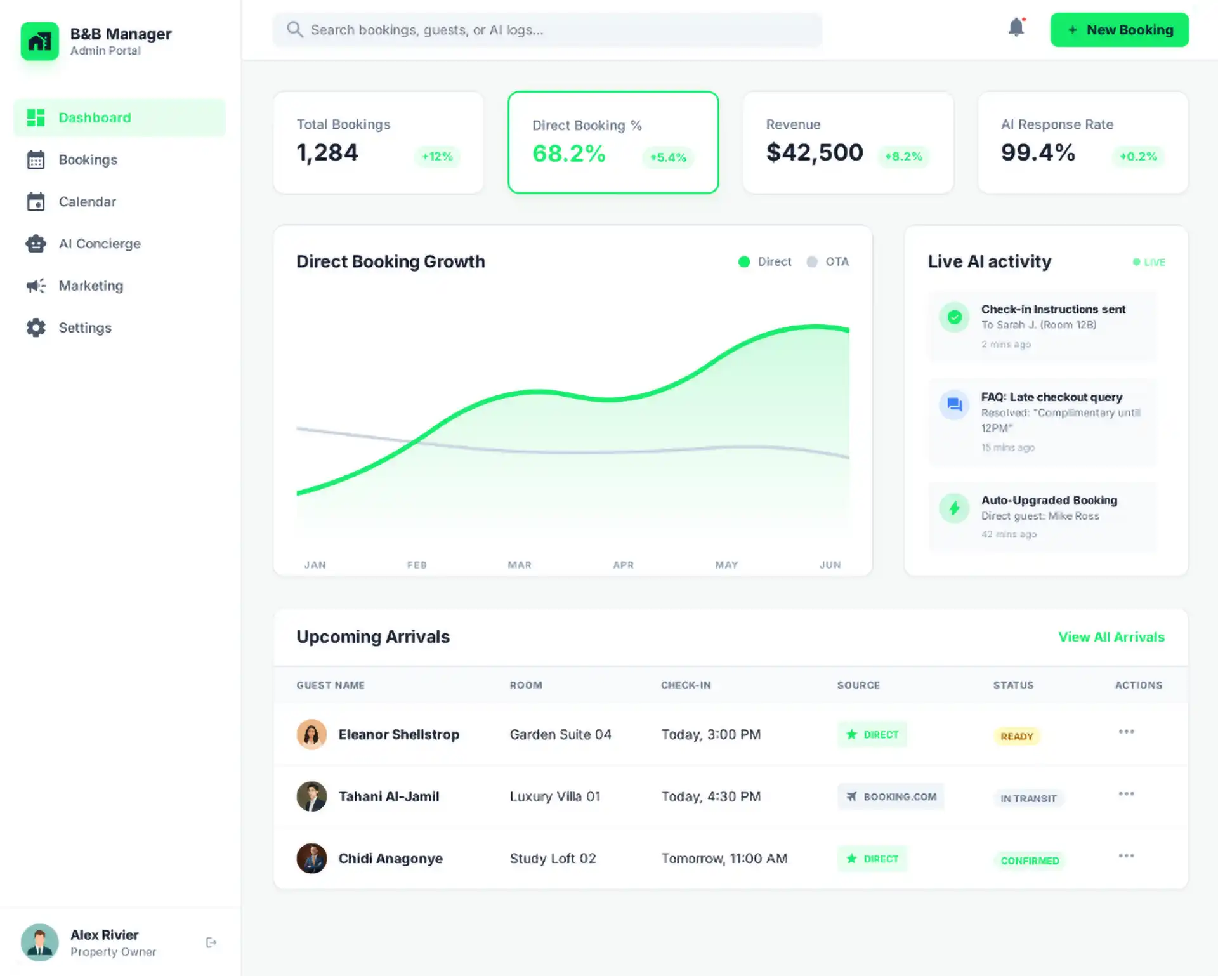Open Bookings in the sidebar

[x=88, y=160]
